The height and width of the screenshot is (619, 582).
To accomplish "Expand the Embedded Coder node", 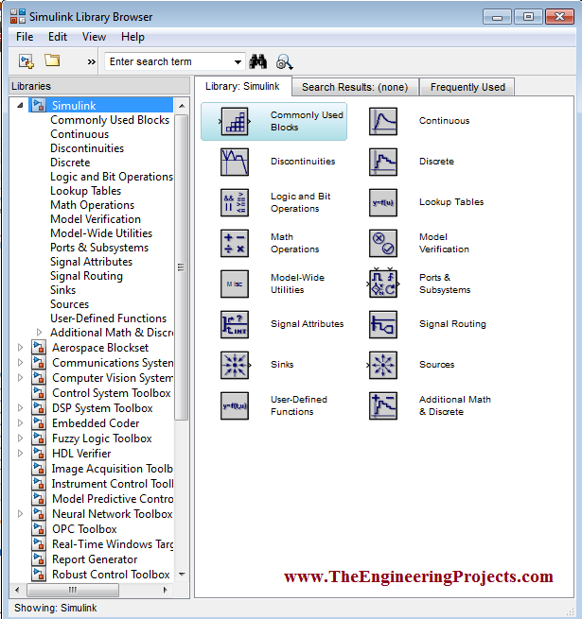I will click(20, 422).
